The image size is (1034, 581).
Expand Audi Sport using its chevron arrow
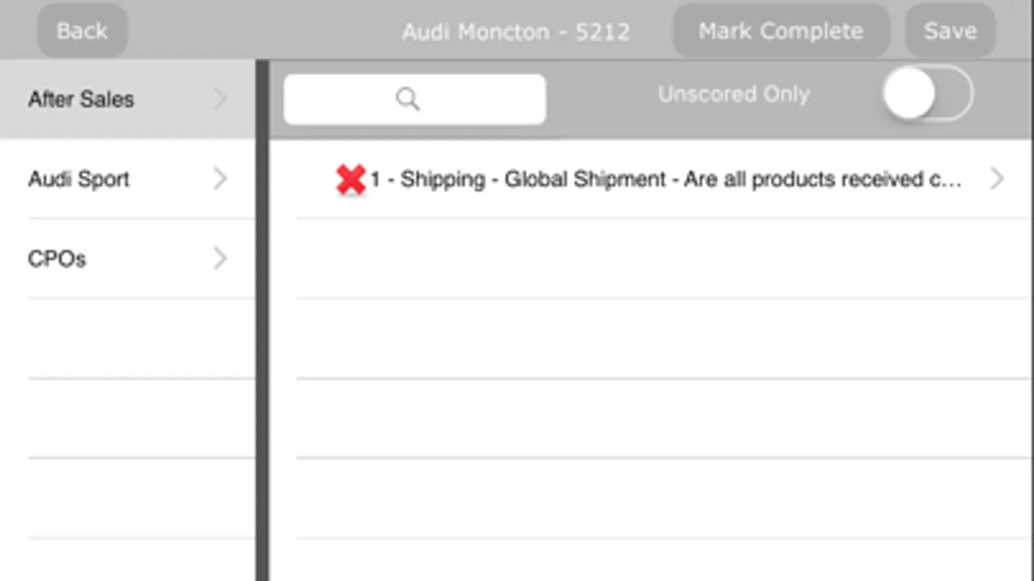pos(220,179)
